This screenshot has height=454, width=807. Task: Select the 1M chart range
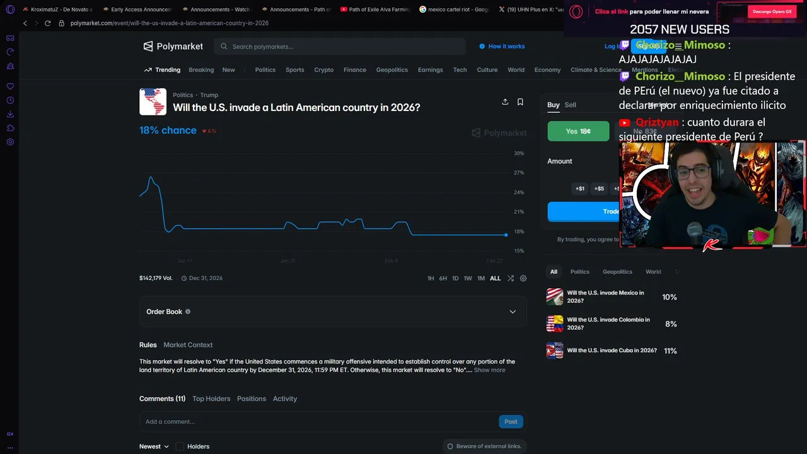coord(481,278)
